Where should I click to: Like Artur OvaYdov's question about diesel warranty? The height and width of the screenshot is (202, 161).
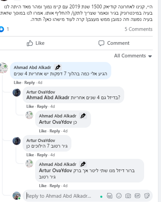(30, 106)
